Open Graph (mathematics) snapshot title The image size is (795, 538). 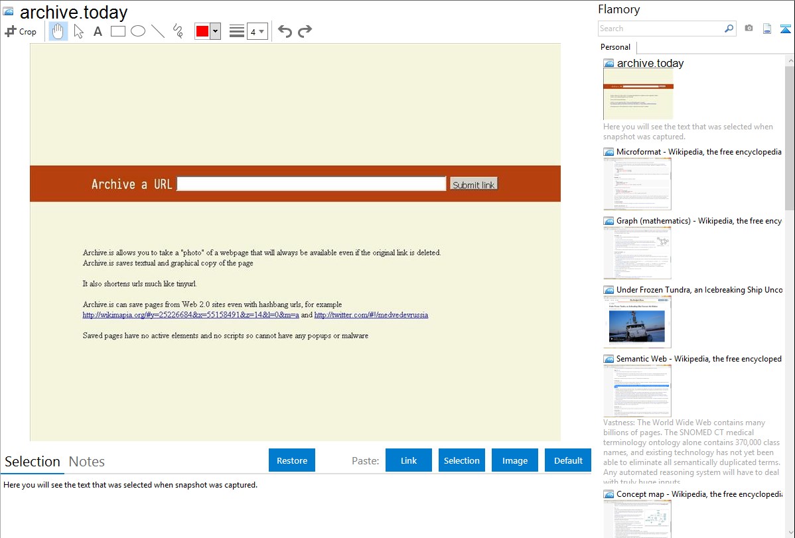tap(699, 221)
